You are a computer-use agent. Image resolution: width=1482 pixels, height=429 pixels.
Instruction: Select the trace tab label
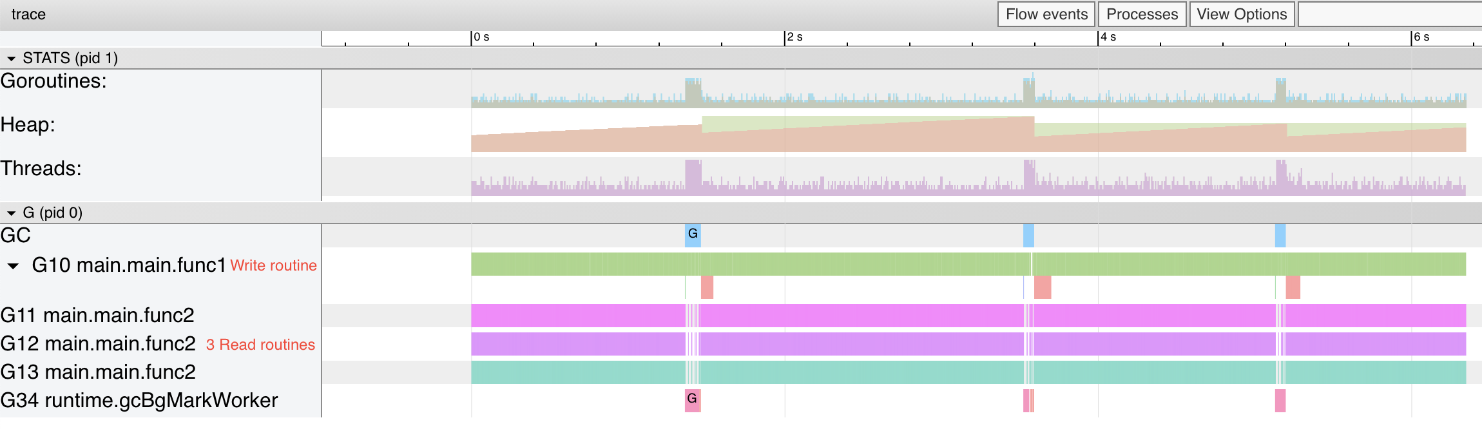coord(28,14)
